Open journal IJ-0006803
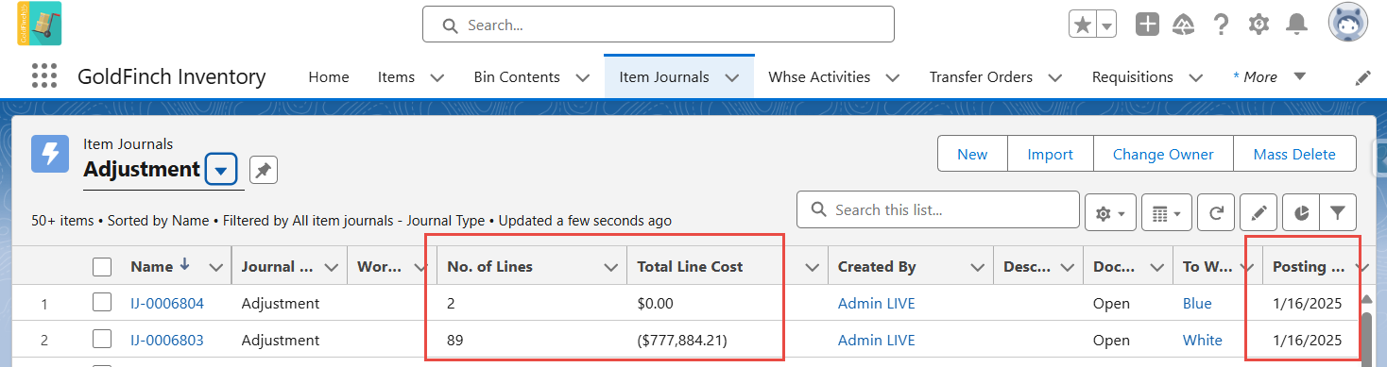Viewport: 1387px width, 367px height. coord(167,340)
